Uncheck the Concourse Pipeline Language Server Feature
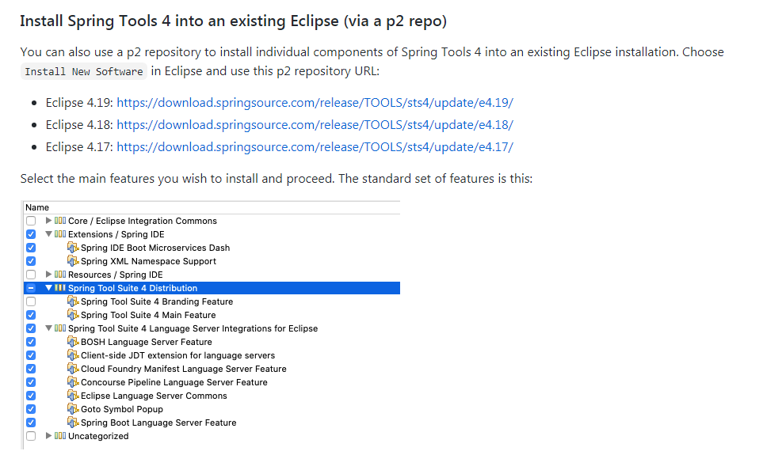763x451 pixels. point(31,382)
